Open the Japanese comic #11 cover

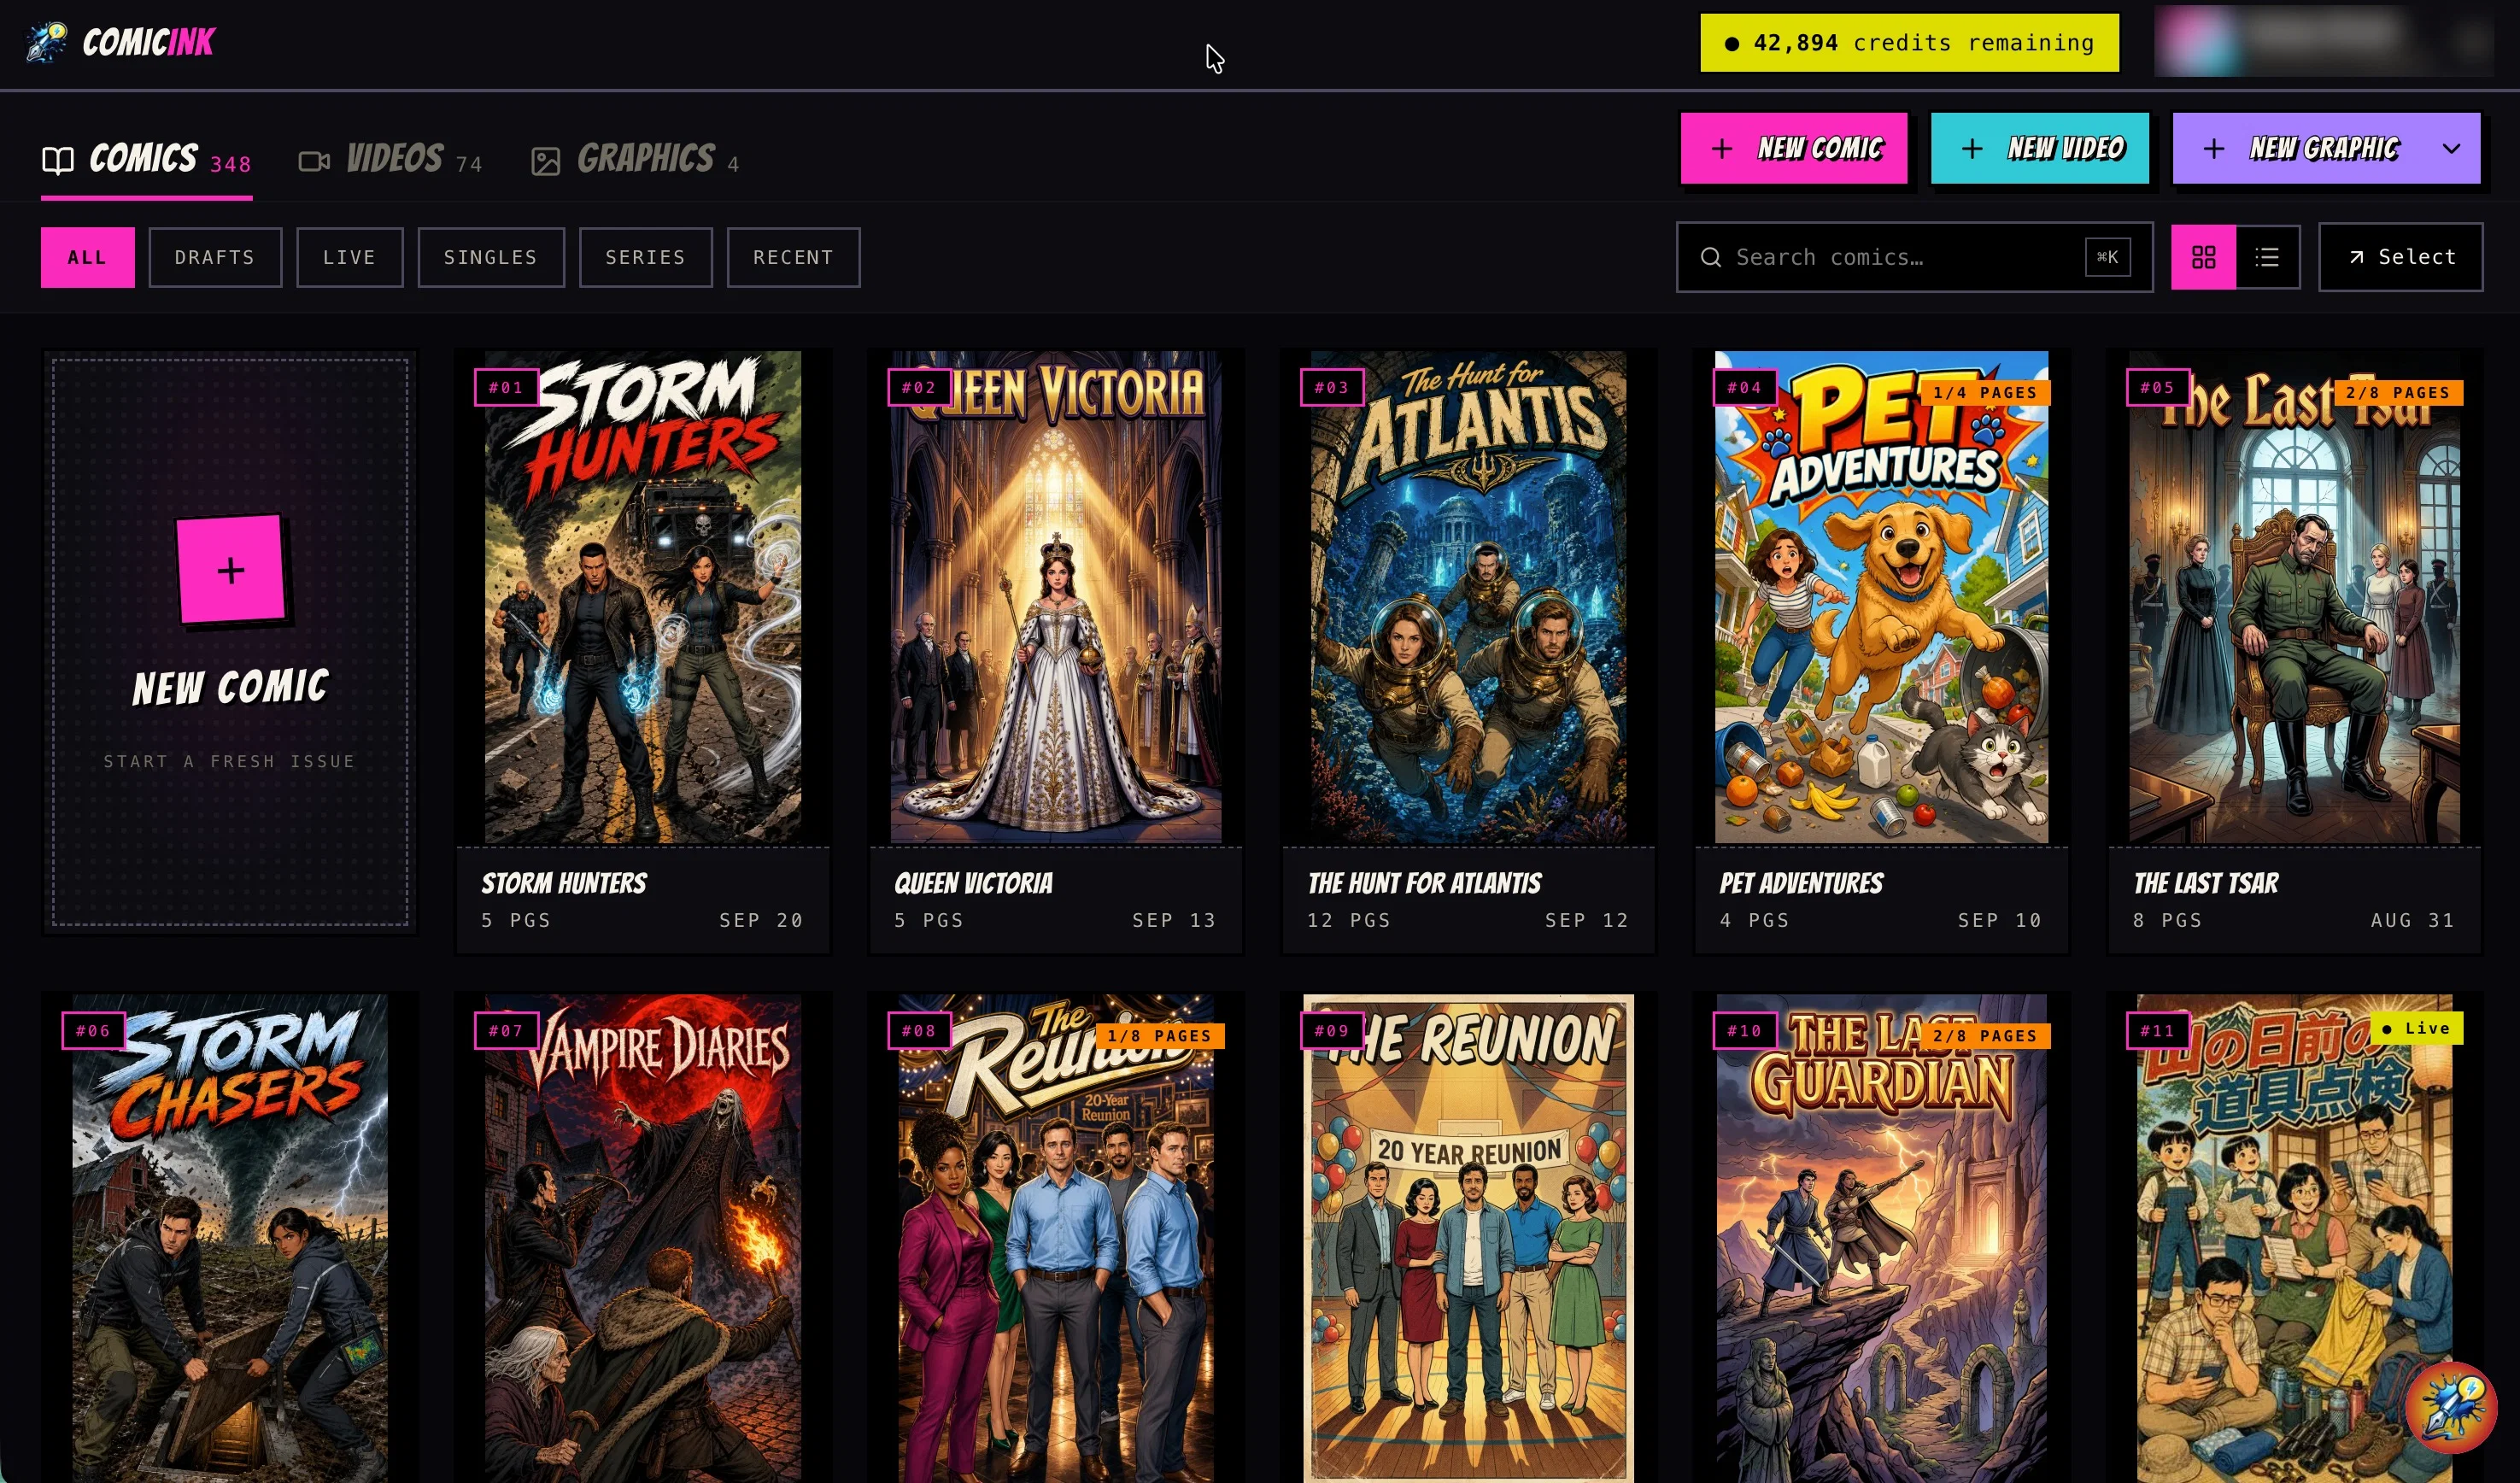[x=2294, y=1238]
